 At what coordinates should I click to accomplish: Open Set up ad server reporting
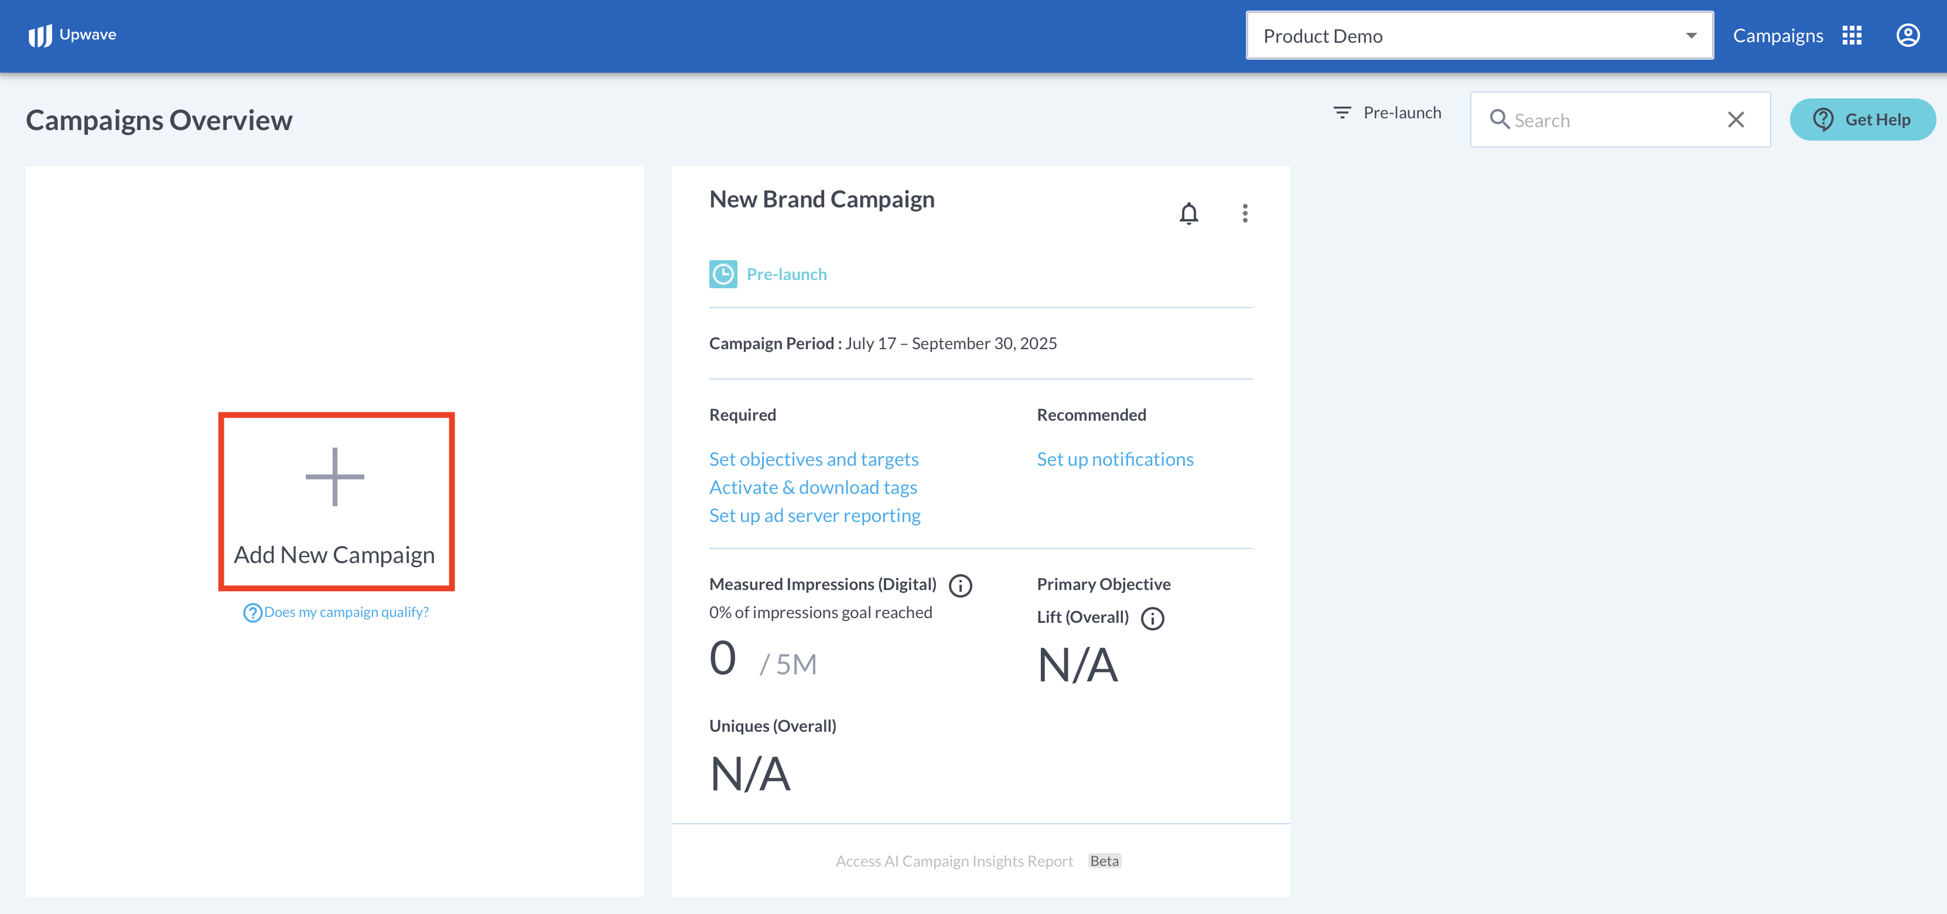[x=815, y=516]
